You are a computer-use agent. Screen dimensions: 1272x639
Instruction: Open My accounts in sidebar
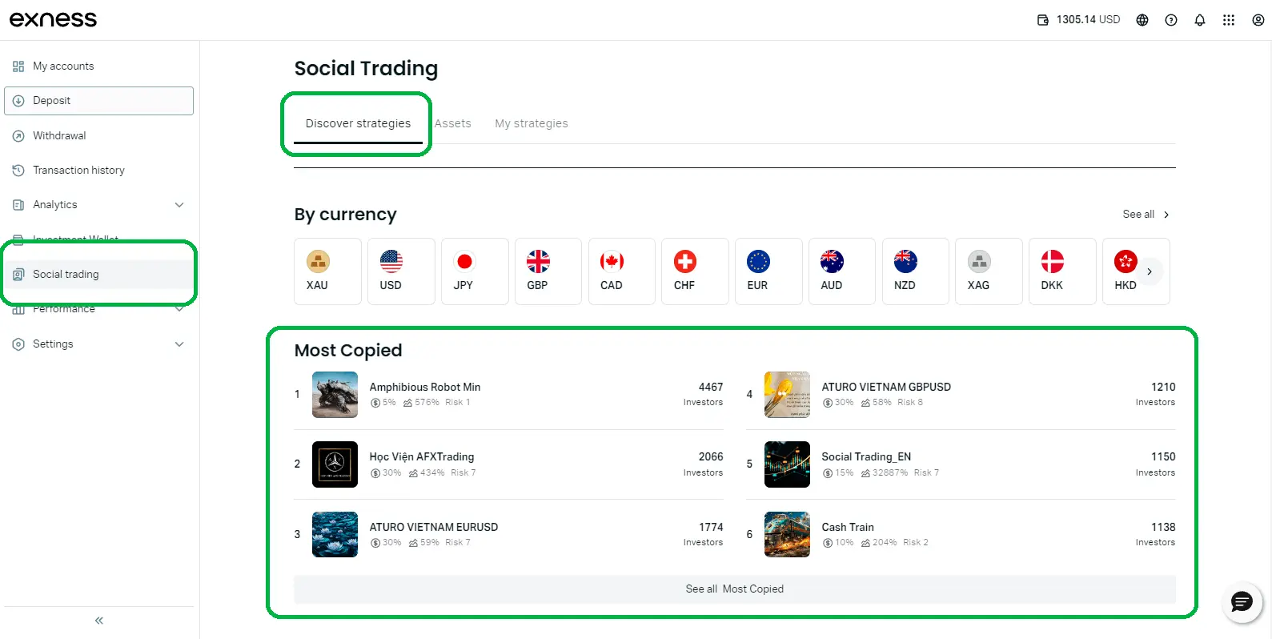pos(98,66)
